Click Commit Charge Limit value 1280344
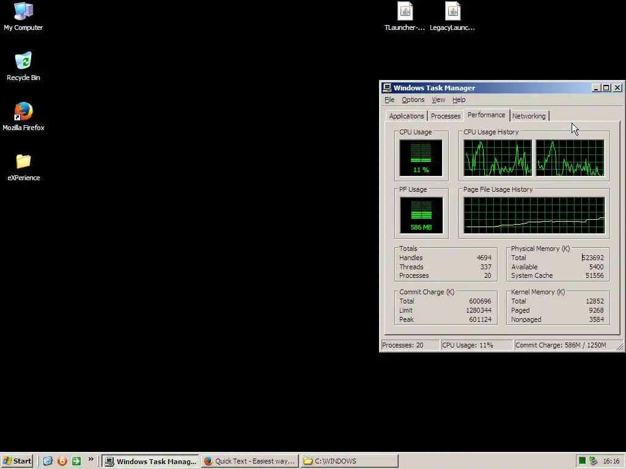Image resolution: width=626 pixels, height=469 pixels. pos(479,310)
